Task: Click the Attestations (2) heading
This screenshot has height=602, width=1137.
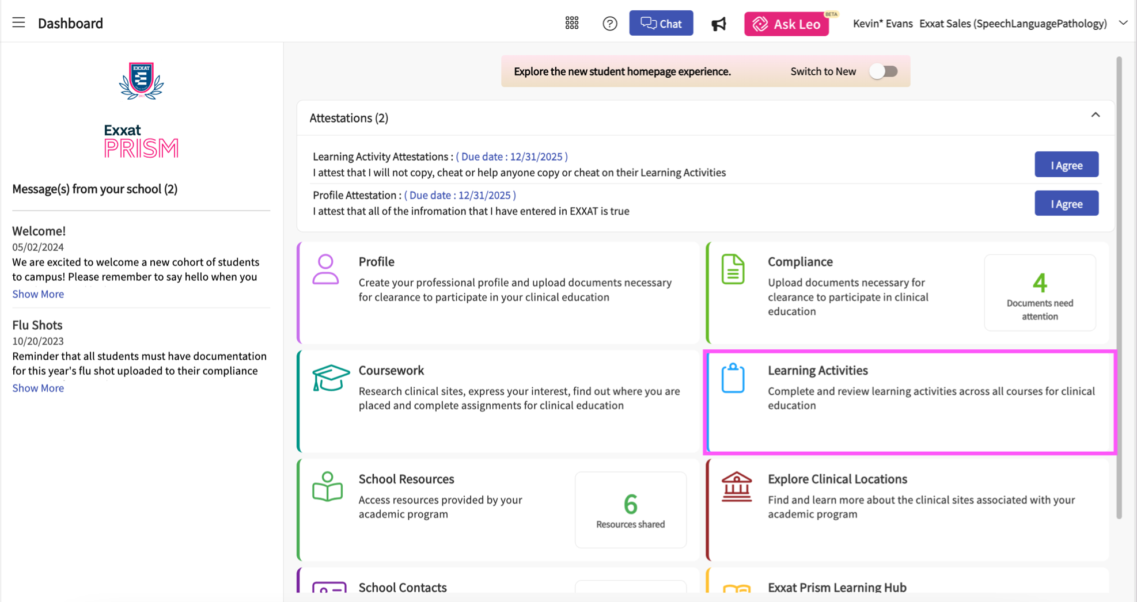Action: [x=348, y=118]
